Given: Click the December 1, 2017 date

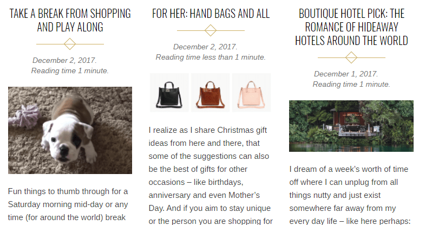Looking at the screenshot, I should 346,74.
